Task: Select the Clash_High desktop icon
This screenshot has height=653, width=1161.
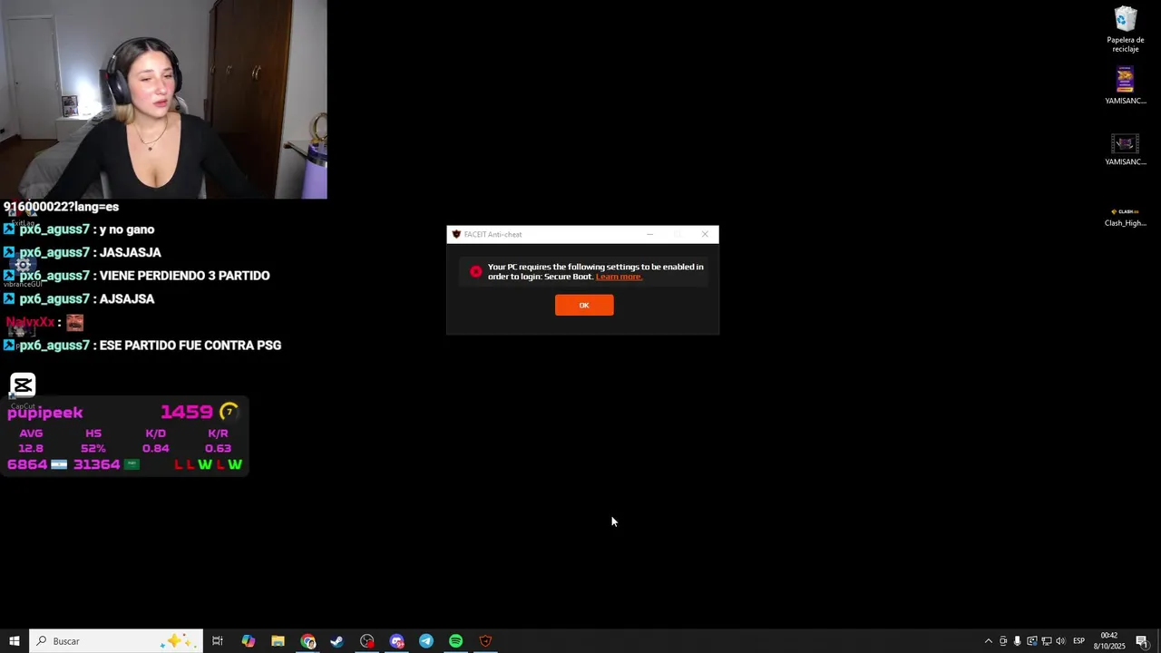Action: [1126, 216]
